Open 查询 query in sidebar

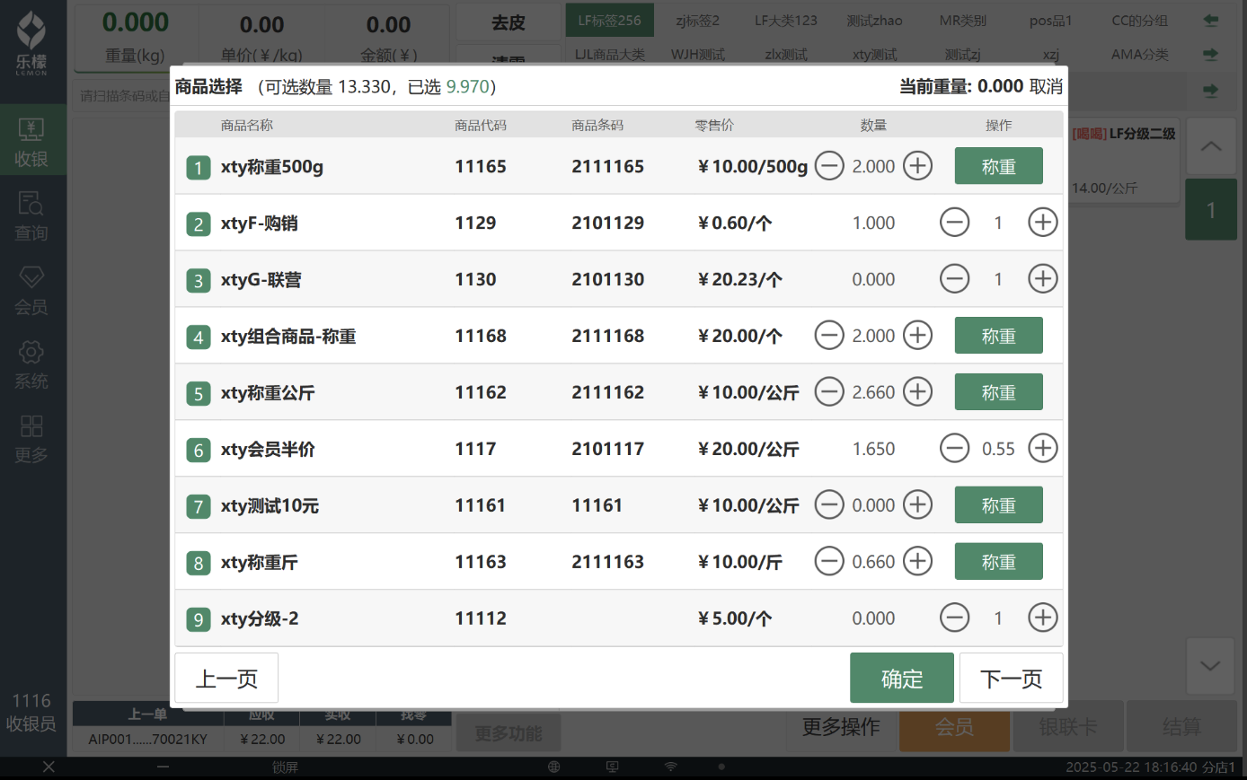[x=31, y=216]
